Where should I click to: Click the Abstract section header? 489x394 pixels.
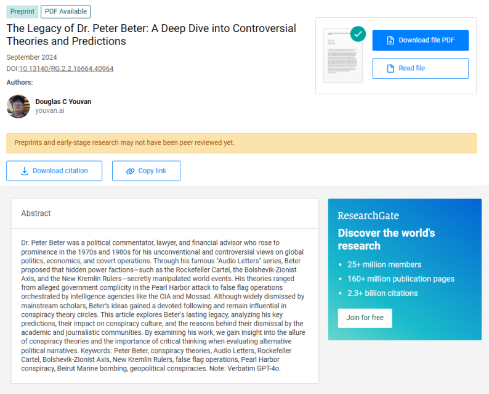[x=36, y=213]
